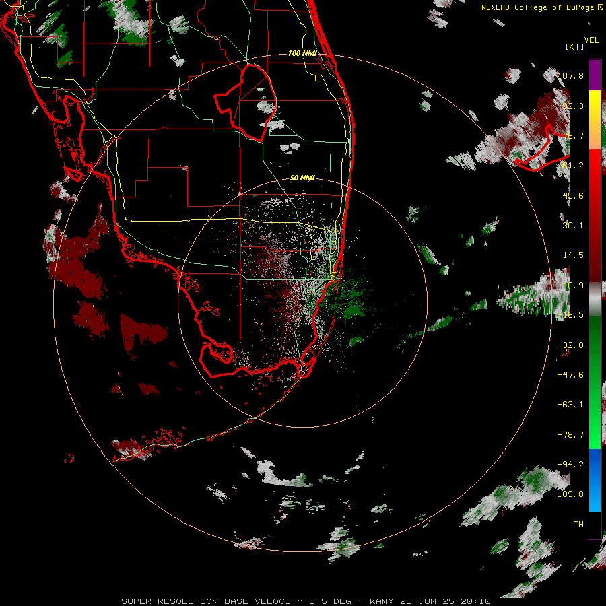The width and height of the screenshot is (606, 606).
Task: Click the 50 NMI range ring label
Action: click(x=302, y=178)
